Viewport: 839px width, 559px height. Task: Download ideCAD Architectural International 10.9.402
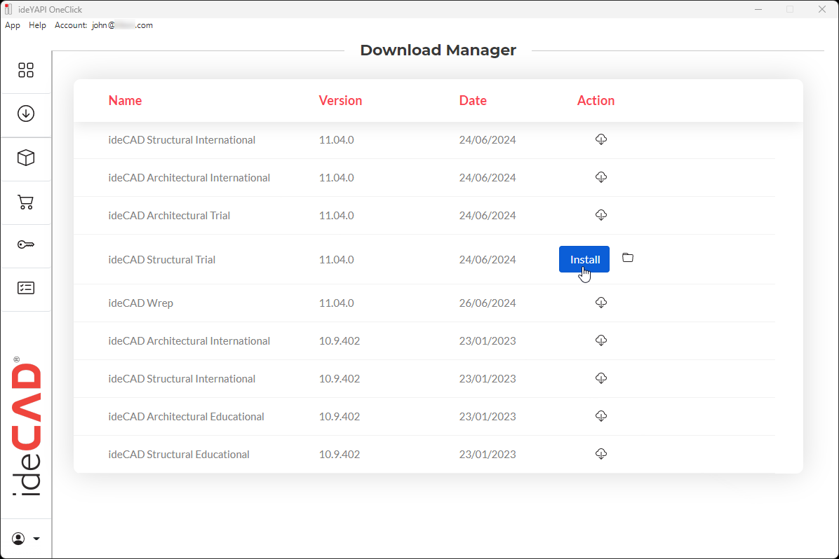click(600, 340)
